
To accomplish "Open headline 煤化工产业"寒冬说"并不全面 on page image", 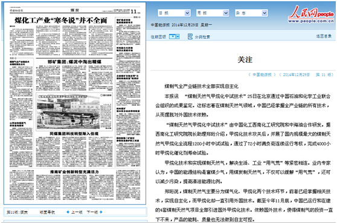I will (x=61, y=21).
